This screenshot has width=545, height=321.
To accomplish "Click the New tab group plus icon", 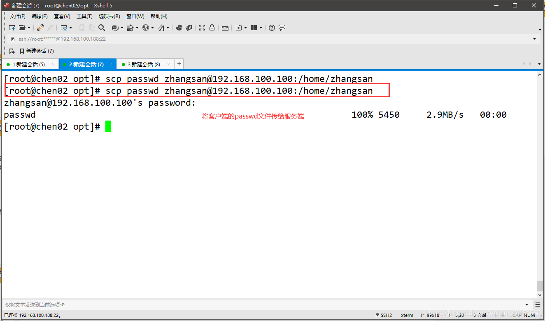I will tap(239, 28).
